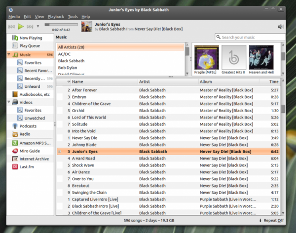Open Podcasts in the sidebar
This screenshot has height=233, width=296.
coord(28,126)
